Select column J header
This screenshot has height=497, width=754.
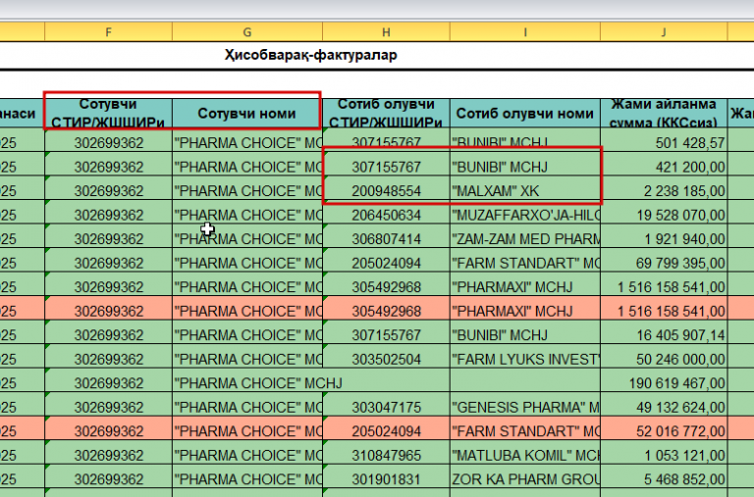point(664,32)
